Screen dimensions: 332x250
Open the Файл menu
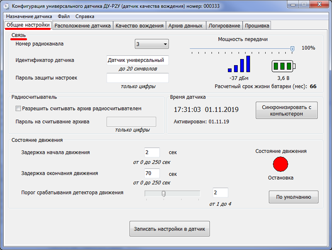point(63,16)
